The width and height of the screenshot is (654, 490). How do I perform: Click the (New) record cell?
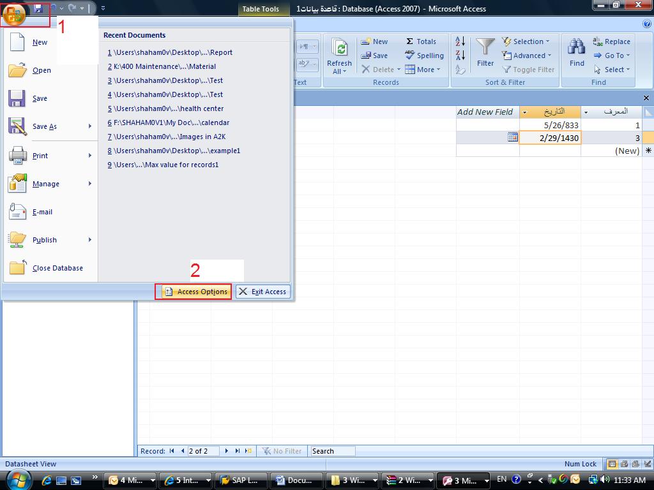pyautogui.click(x=611, y=151)
